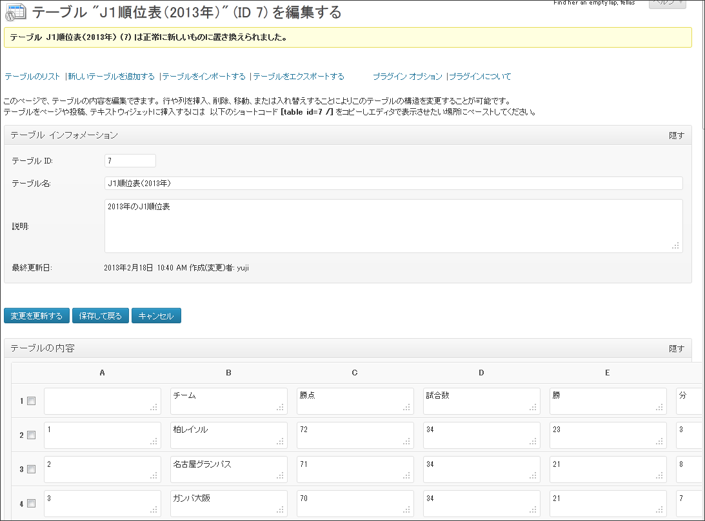Click the cell containing 71

pyautogui.click(x=355, y=469)
